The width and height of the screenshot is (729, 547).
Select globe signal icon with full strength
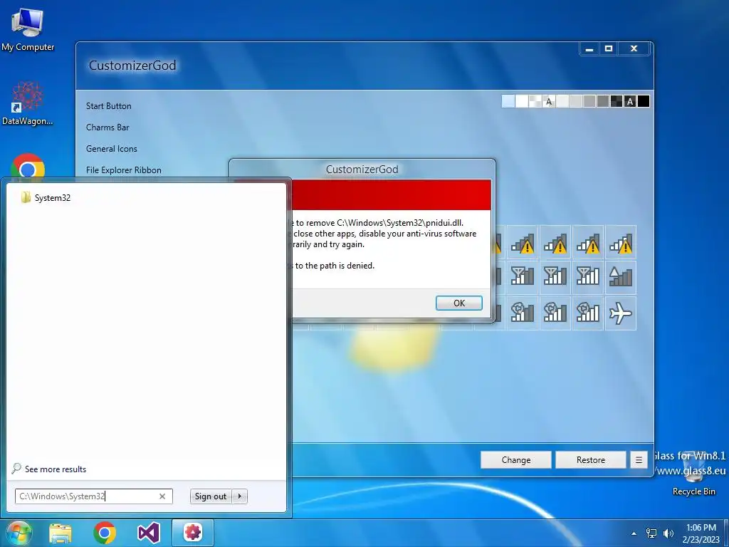[x=588, y=313]
